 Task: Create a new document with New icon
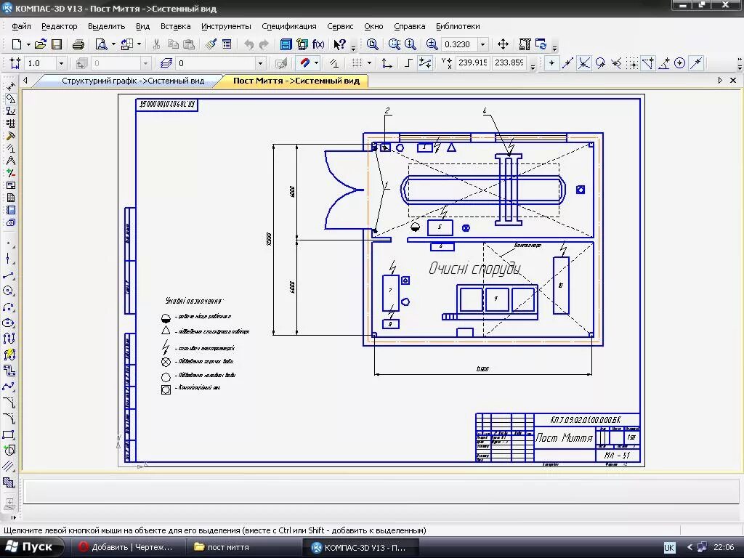pos(17,44)
